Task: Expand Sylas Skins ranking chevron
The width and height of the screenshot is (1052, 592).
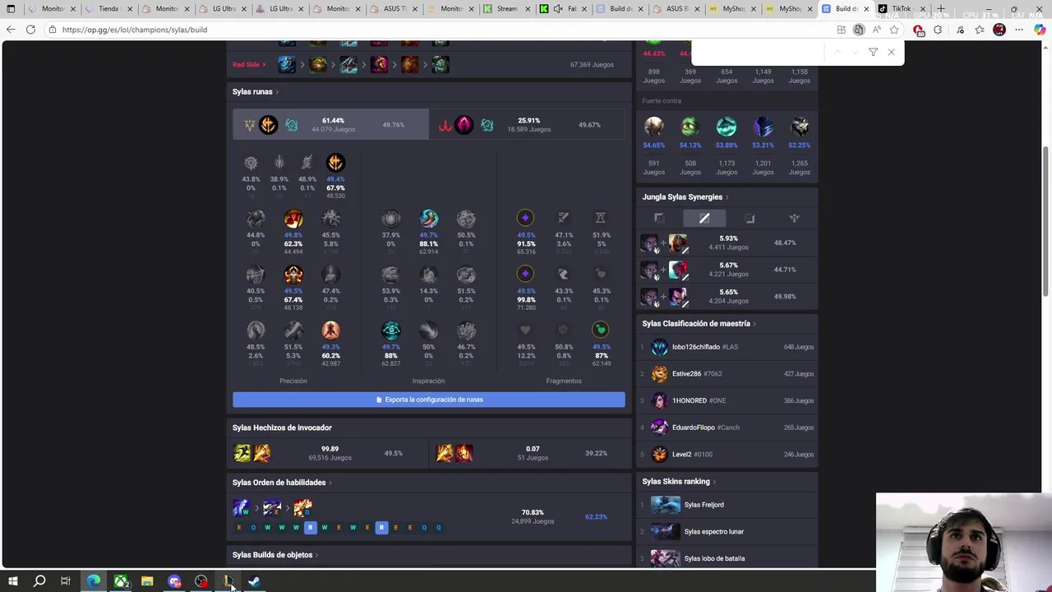Action: 714,482
